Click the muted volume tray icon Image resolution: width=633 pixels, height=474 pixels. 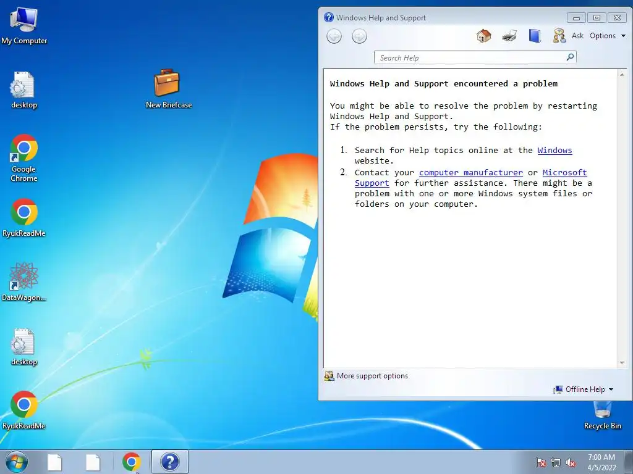coord(571,462)
